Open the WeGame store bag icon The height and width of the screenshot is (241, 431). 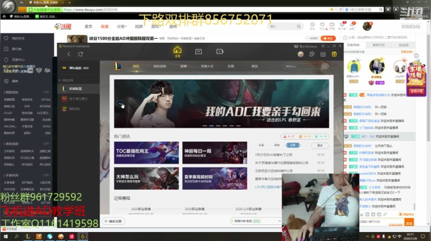click(x=199, y=51)
